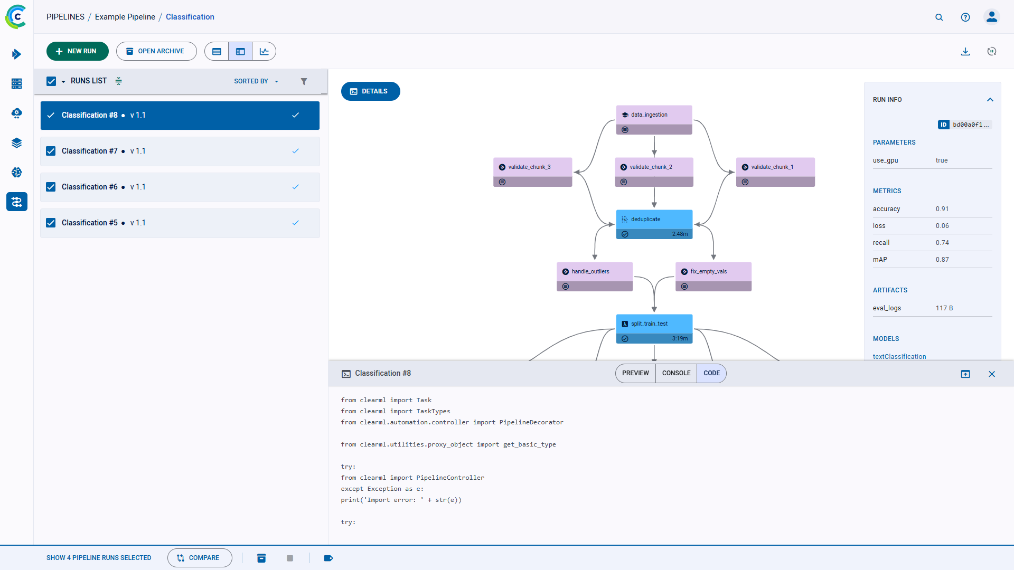Click the auto-refresh icon
The height and width of the screenshot is (570, 1014).
[x=992, y=51]
